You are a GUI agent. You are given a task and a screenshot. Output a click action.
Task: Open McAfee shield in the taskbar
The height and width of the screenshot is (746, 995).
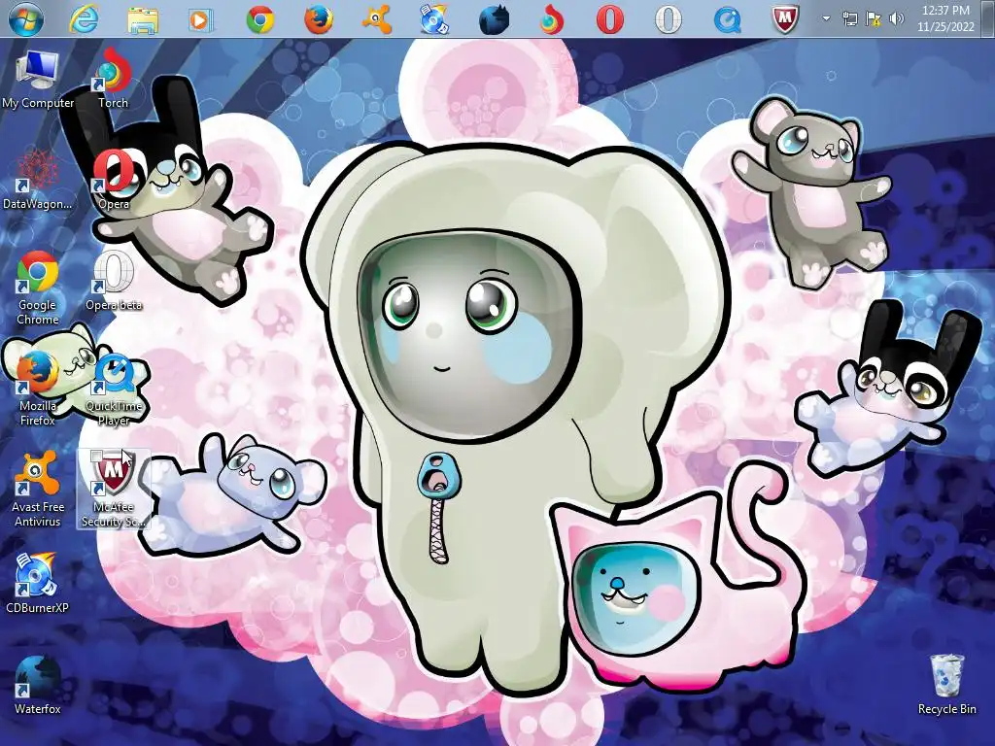point(785,19)
